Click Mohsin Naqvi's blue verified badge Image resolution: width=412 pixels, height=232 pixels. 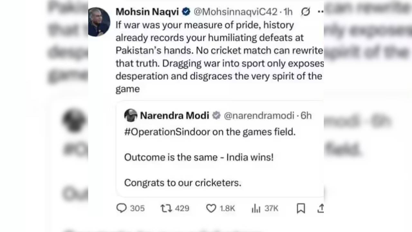[186, 12]
